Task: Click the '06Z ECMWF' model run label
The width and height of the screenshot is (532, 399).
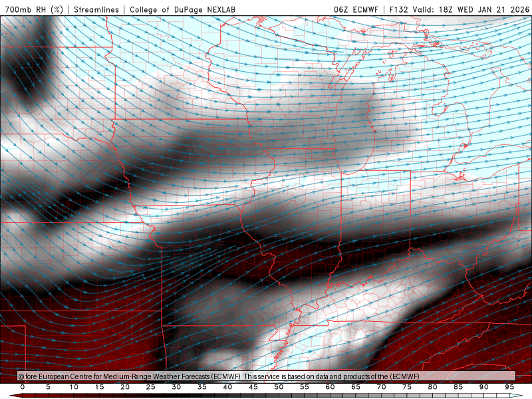Action: [356, 9]
